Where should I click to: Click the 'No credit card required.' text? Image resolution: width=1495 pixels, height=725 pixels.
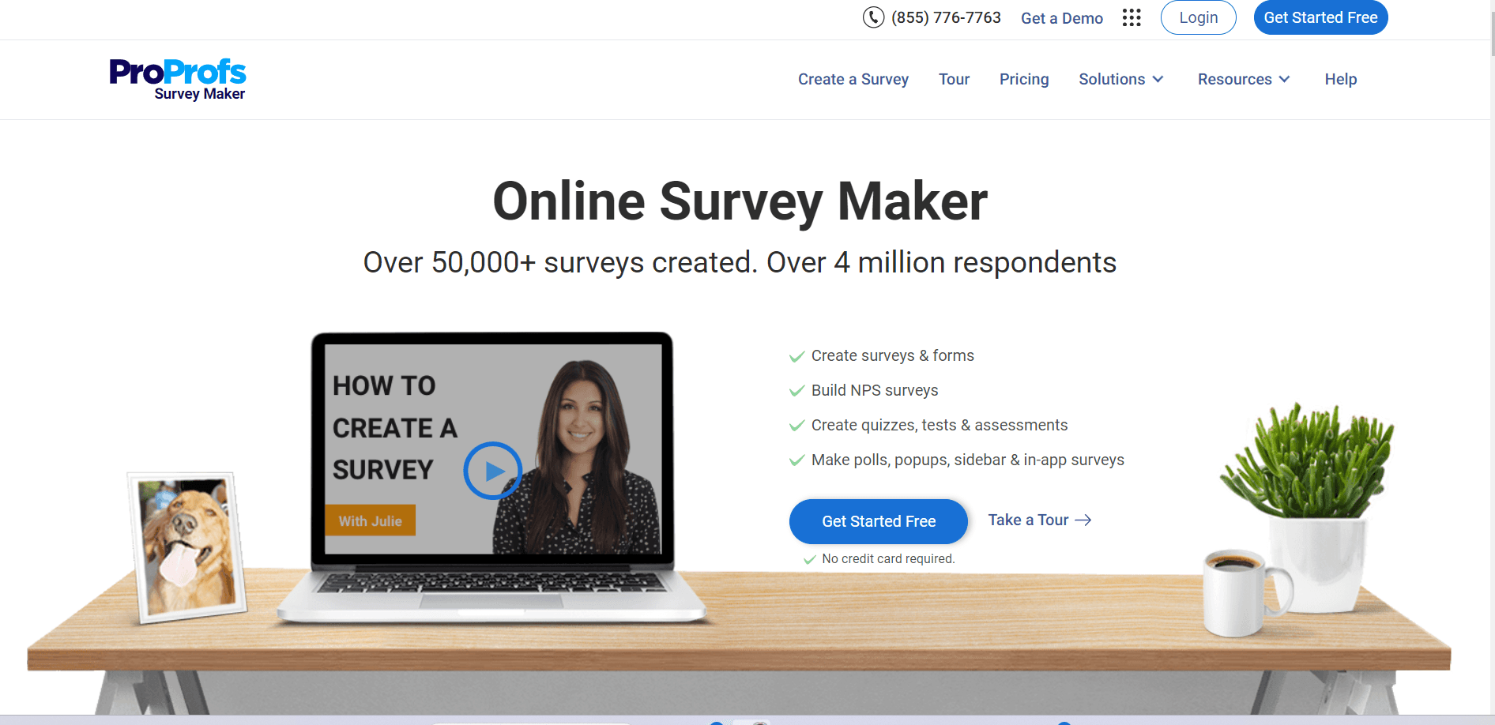pos(888,558)
